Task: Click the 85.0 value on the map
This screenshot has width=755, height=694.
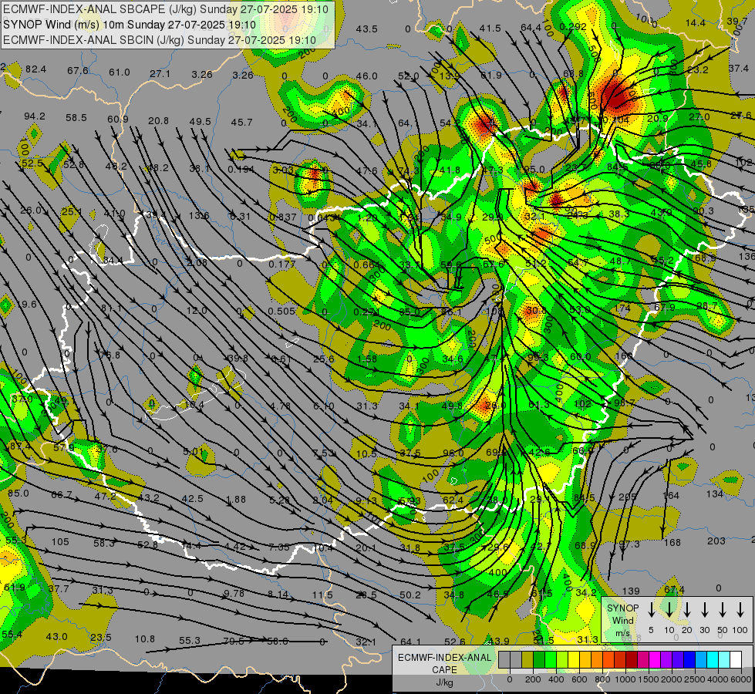Action: click(x=19, y=494)
